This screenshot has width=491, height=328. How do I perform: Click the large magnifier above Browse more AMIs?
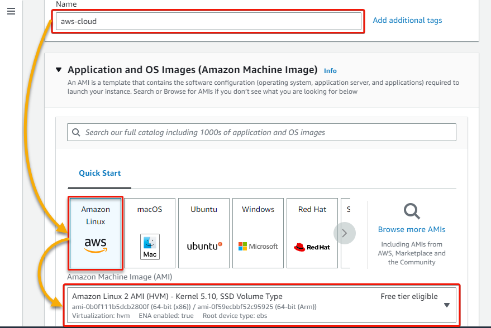[x=412, y=211]
